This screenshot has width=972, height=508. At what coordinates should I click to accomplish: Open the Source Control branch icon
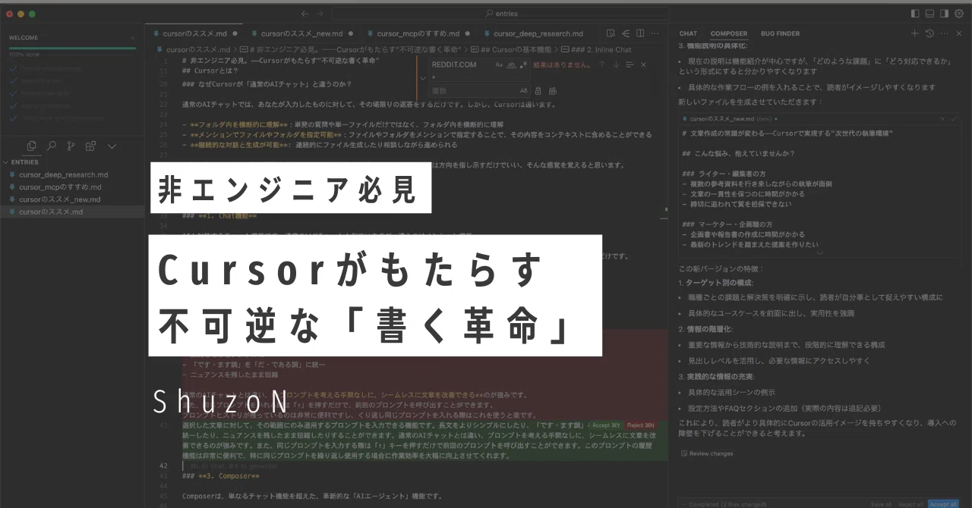click(x=71, y=146)
